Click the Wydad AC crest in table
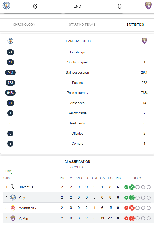 (x=13, y=208)
